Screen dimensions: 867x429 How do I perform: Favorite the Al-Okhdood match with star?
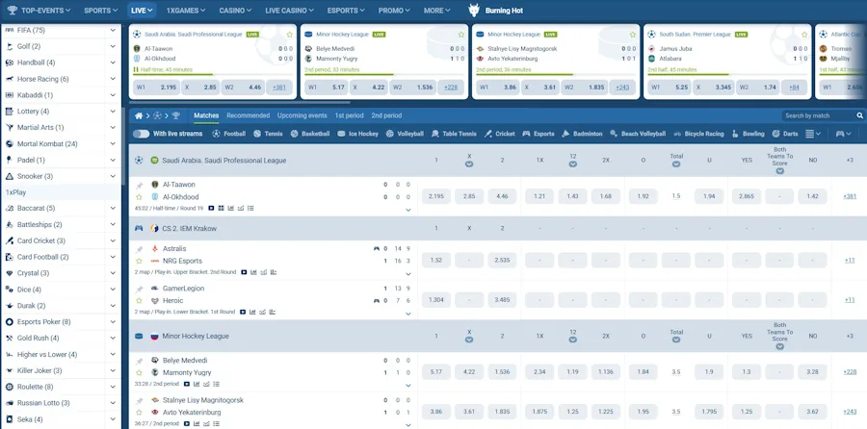(139, 196)
